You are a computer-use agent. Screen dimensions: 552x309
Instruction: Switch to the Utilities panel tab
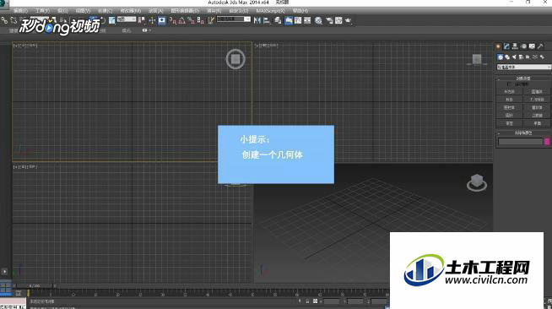[541, 46]
